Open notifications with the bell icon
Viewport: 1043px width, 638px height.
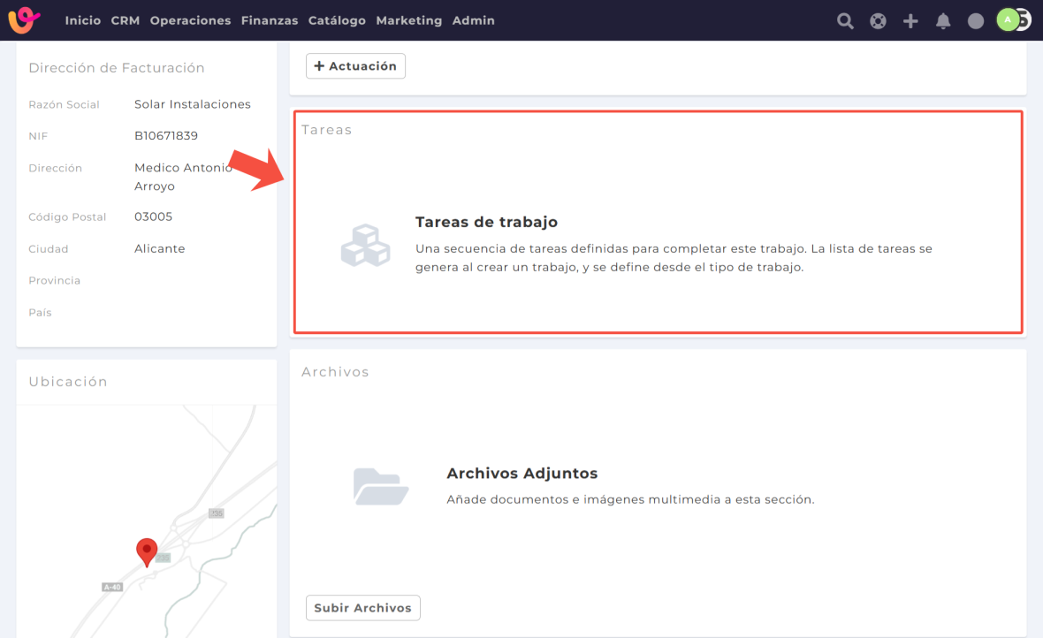[x=943, y=21]
